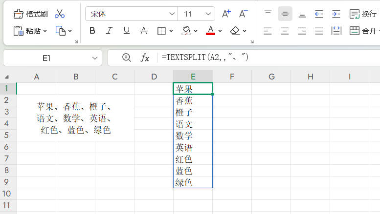Click the scissors Cut icon
Screen dimensions: 380x214
pos(60,14)
